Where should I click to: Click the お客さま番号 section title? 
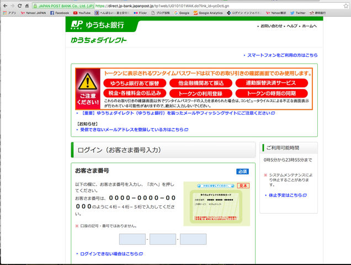pos(92,171)
